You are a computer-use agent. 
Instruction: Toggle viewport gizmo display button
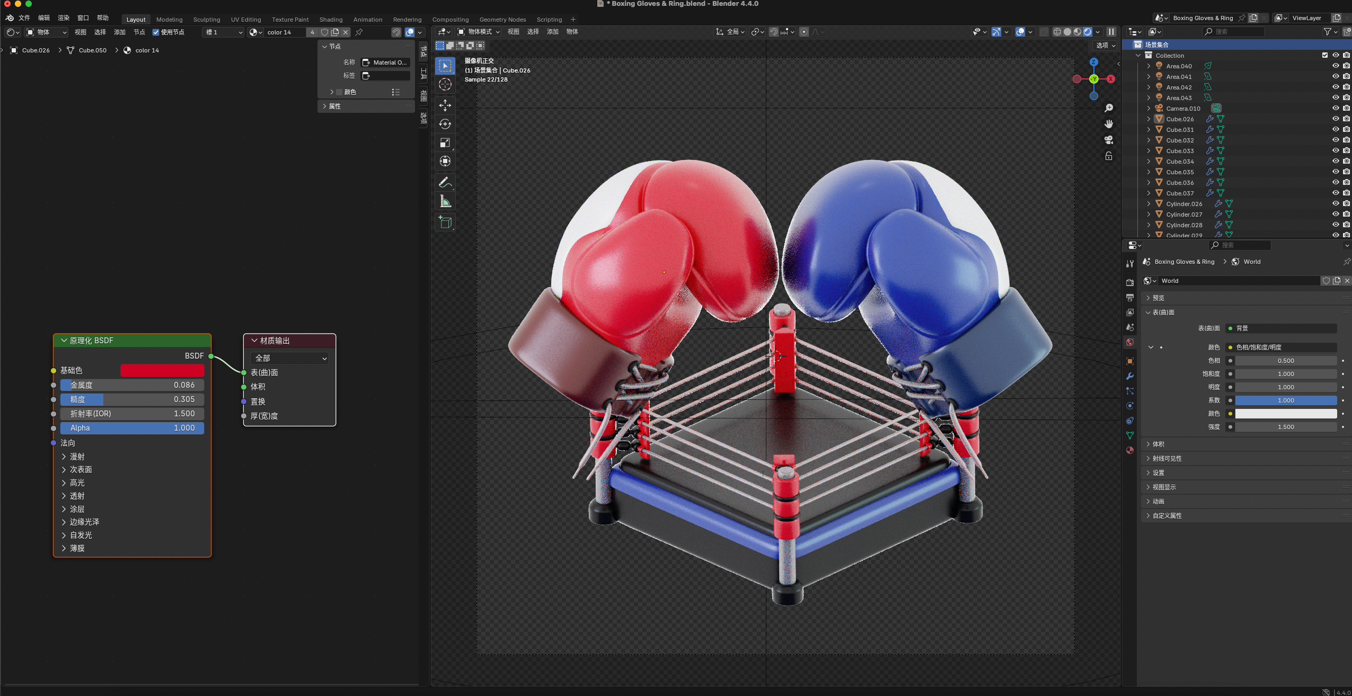pos(996,32)
